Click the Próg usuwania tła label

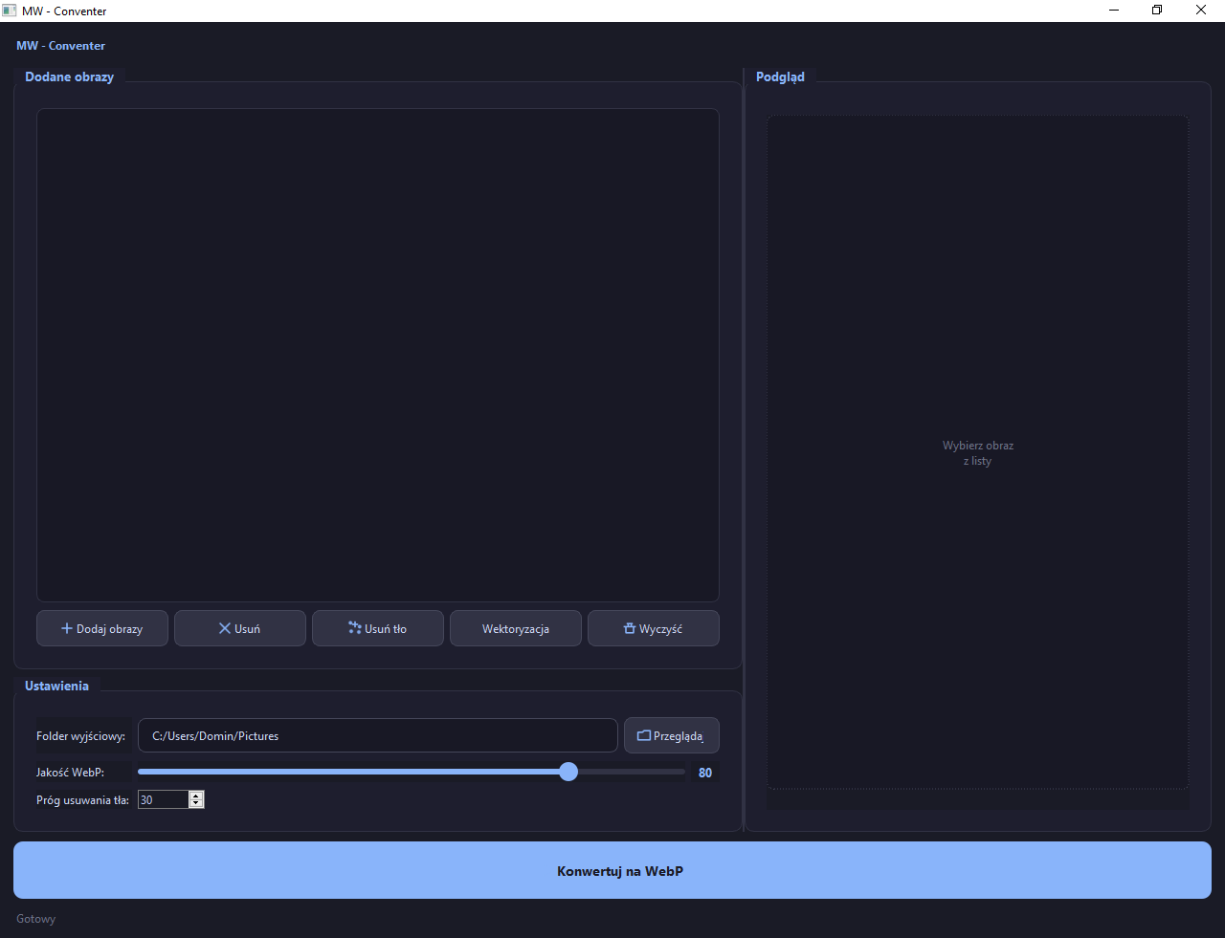(x=82, y=800)
